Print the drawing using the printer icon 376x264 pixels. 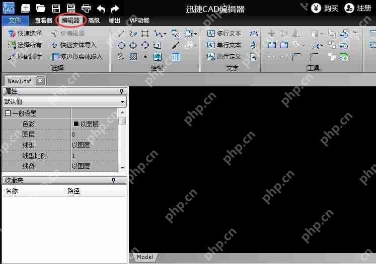(x=86, y=9)
